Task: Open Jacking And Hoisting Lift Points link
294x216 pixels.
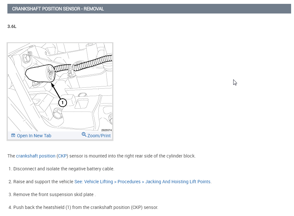Action: [x=178, y=182]
